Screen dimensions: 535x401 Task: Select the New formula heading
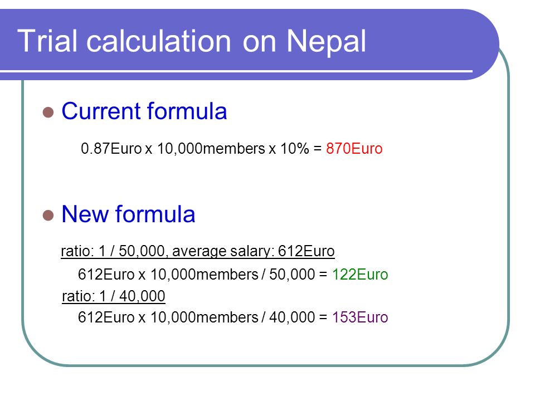tap(128, 214)
